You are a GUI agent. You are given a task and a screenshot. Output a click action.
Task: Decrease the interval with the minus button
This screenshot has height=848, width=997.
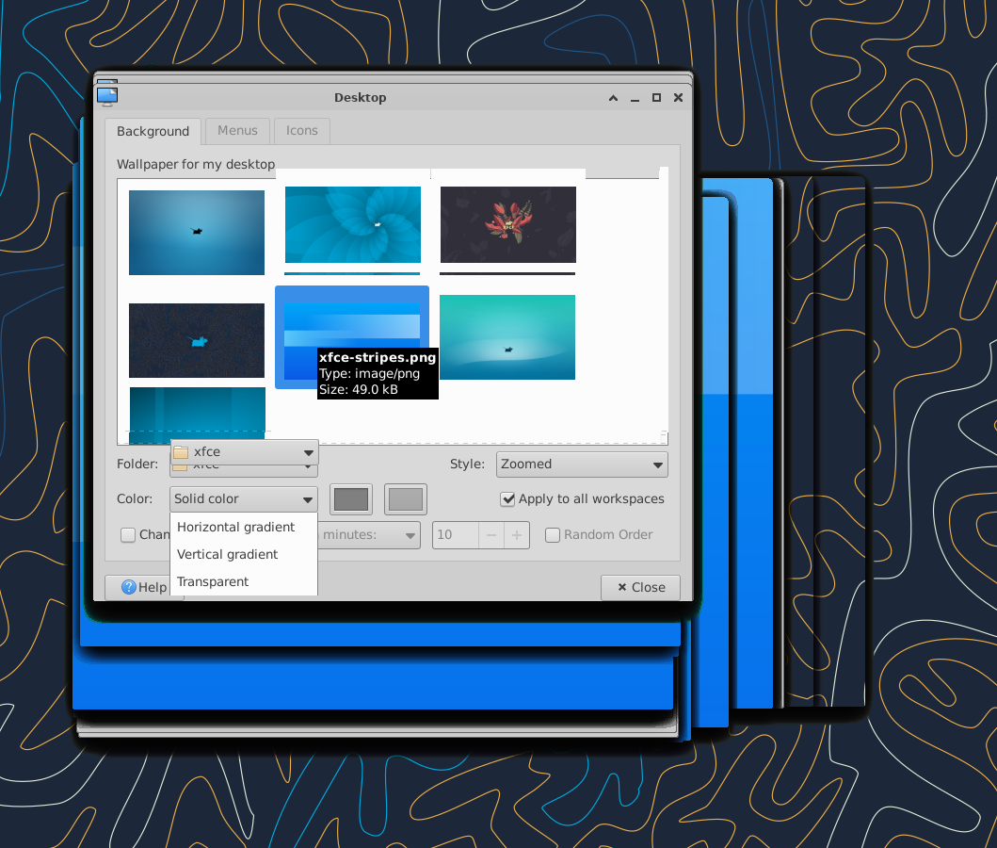tap(490, 535)
